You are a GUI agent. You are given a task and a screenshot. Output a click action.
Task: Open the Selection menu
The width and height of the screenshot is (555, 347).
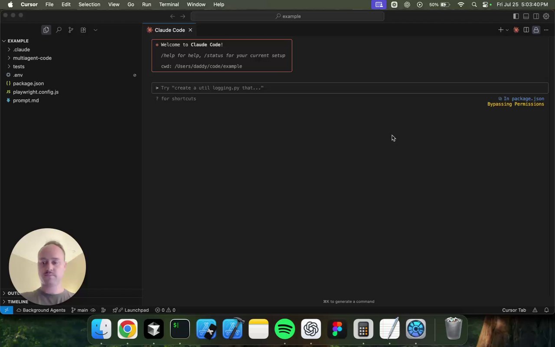coord(89,4)
